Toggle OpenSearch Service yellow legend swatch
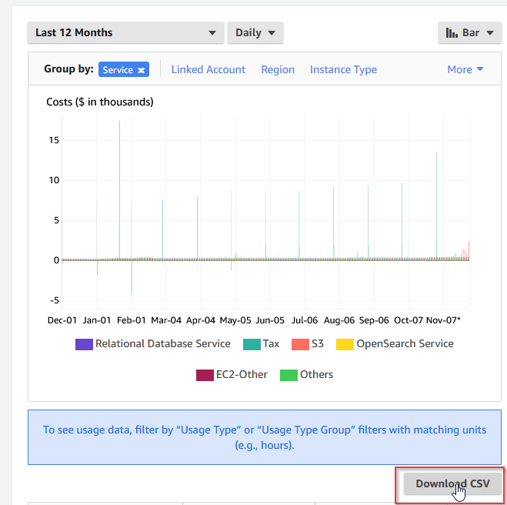The width and height of the screenshot is (507, 505). point(345,344)
